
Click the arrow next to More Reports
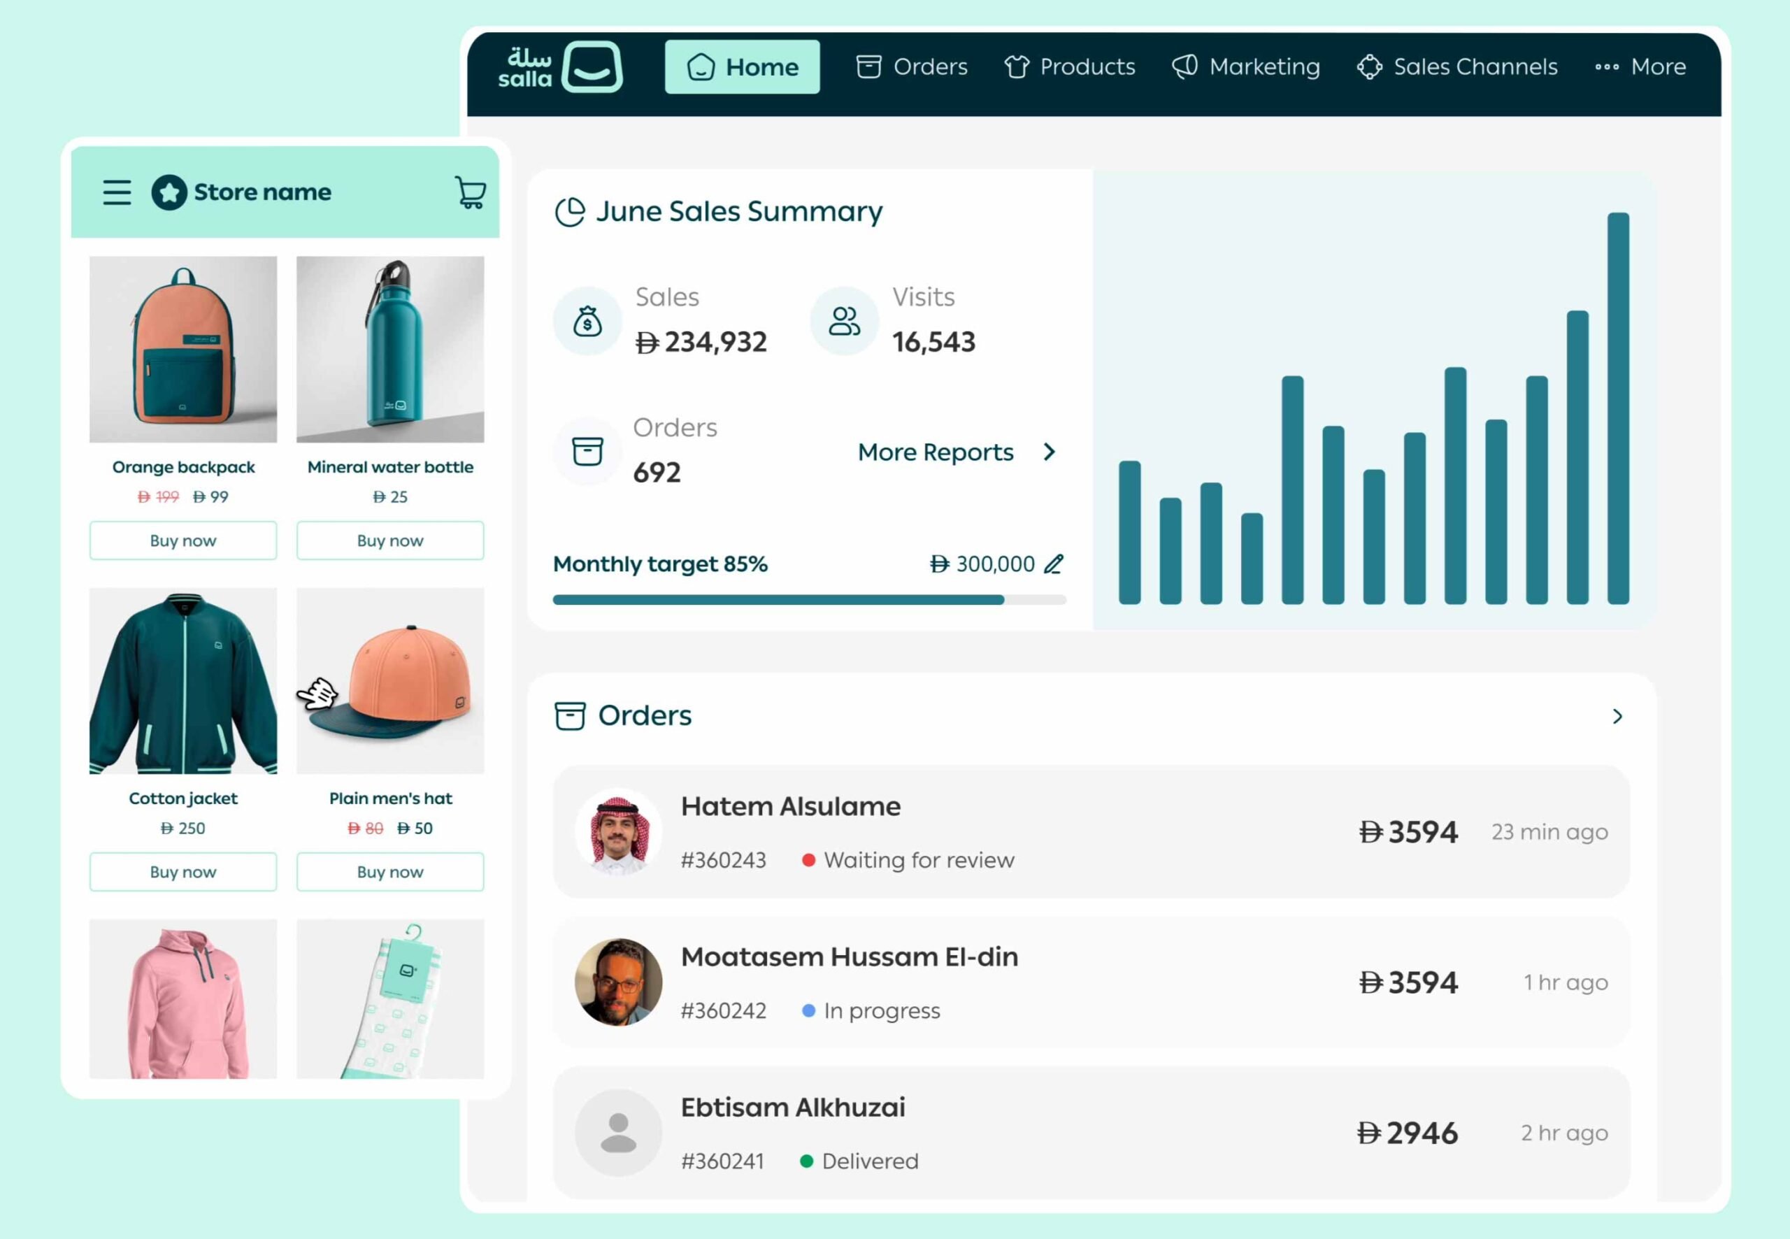click(x=1050, y=452)
